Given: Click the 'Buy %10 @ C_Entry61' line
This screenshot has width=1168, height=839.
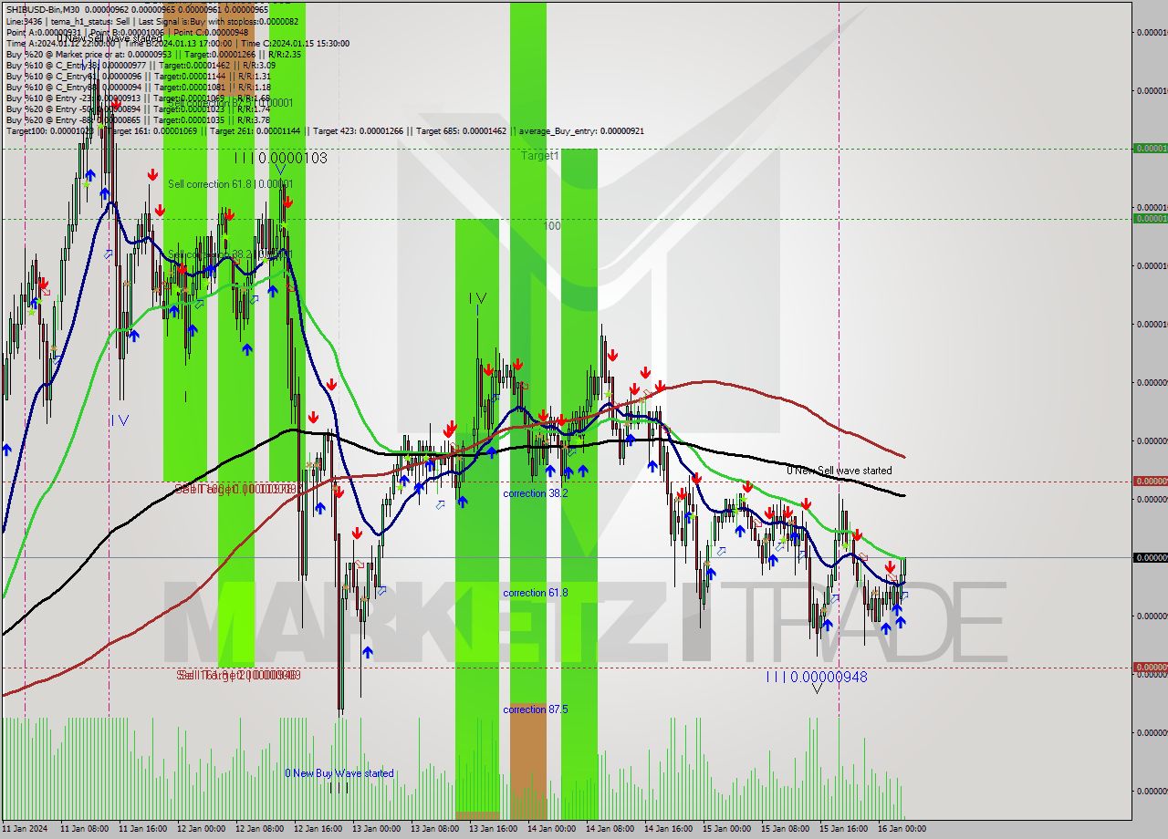Looking at the screenshot, I should [138, 76].
